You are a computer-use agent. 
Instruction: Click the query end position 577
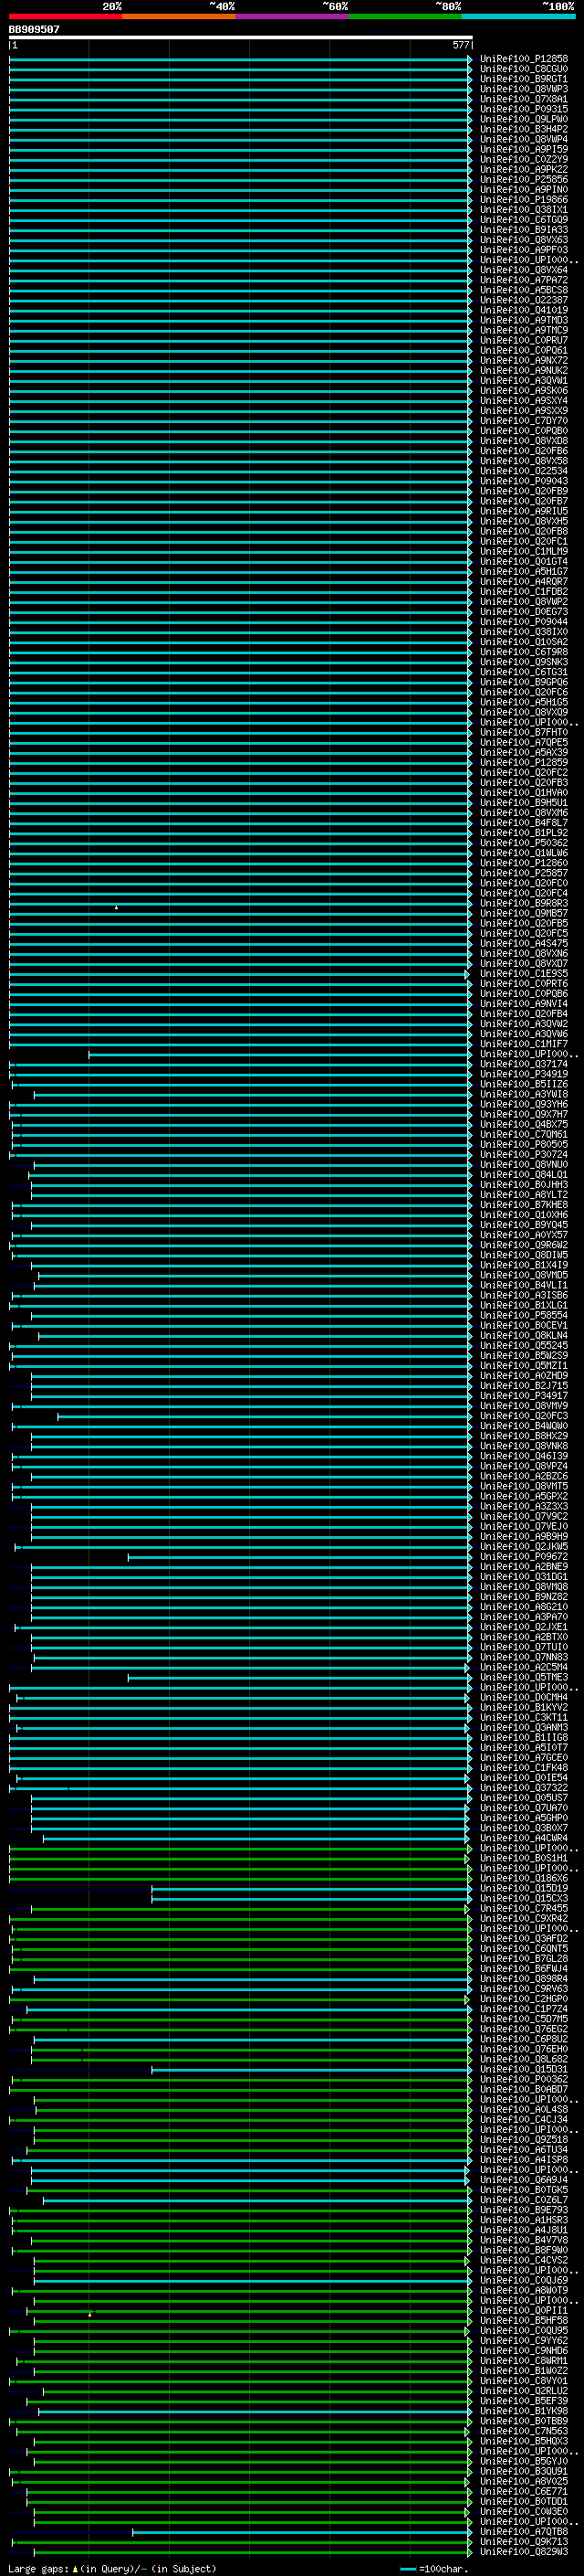(460, 45)
